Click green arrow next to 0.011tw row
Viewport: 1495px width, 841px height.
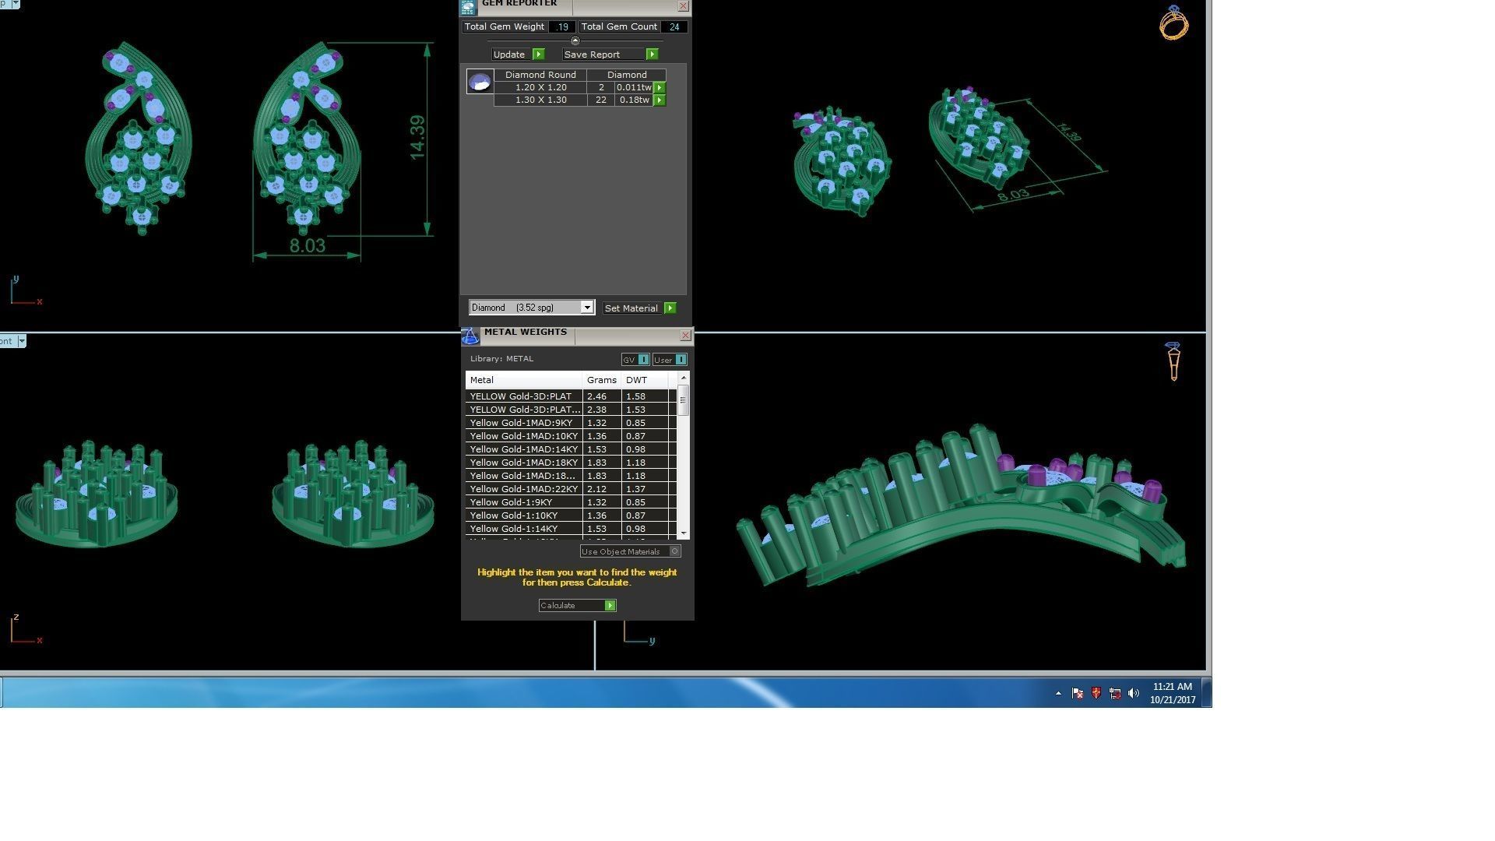tap(660, 88)
